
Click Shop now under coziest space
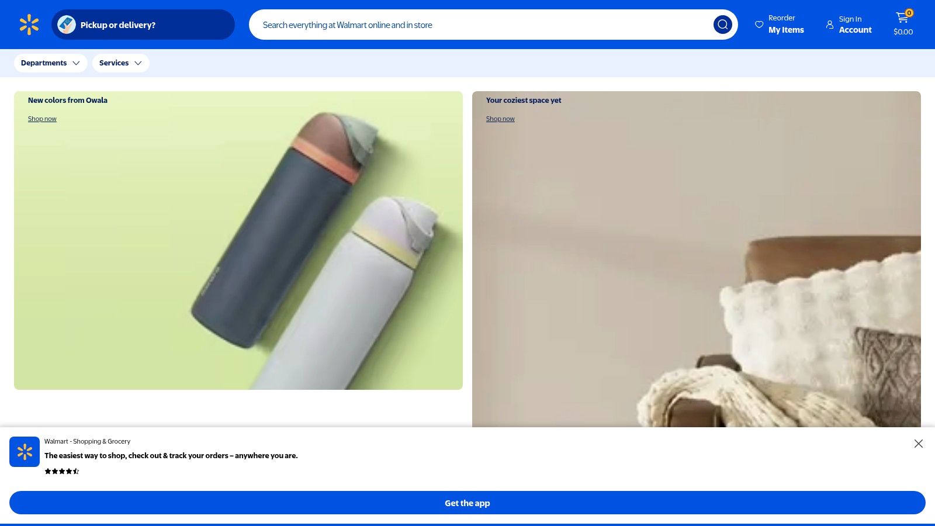point(500,119)
